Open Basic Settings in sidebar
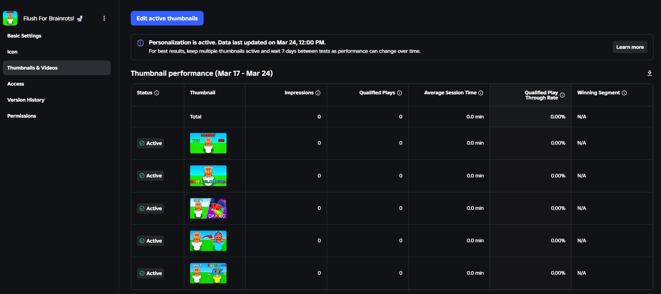Screen dimensions: 661x294 (57, 36)
